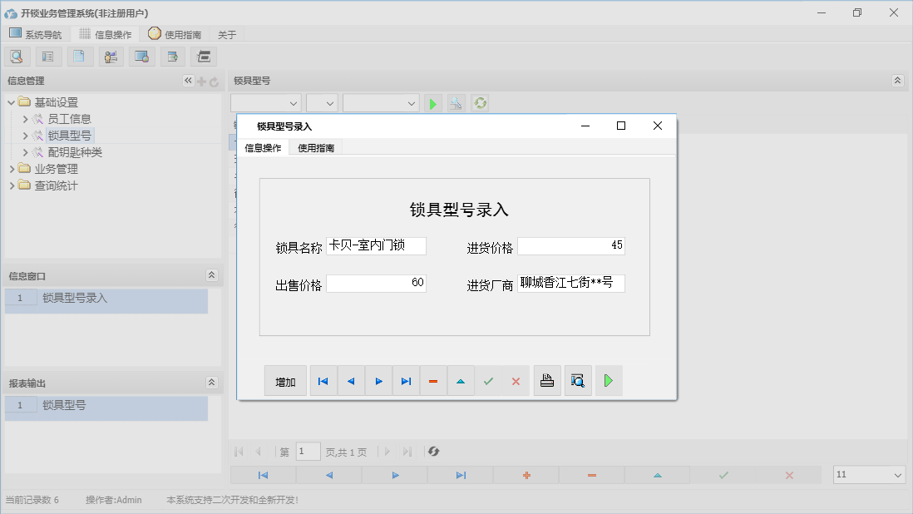The image size is (913, 514).
Task: Collapse the 基础设置 folder in the tree
Action: point(10,101)
